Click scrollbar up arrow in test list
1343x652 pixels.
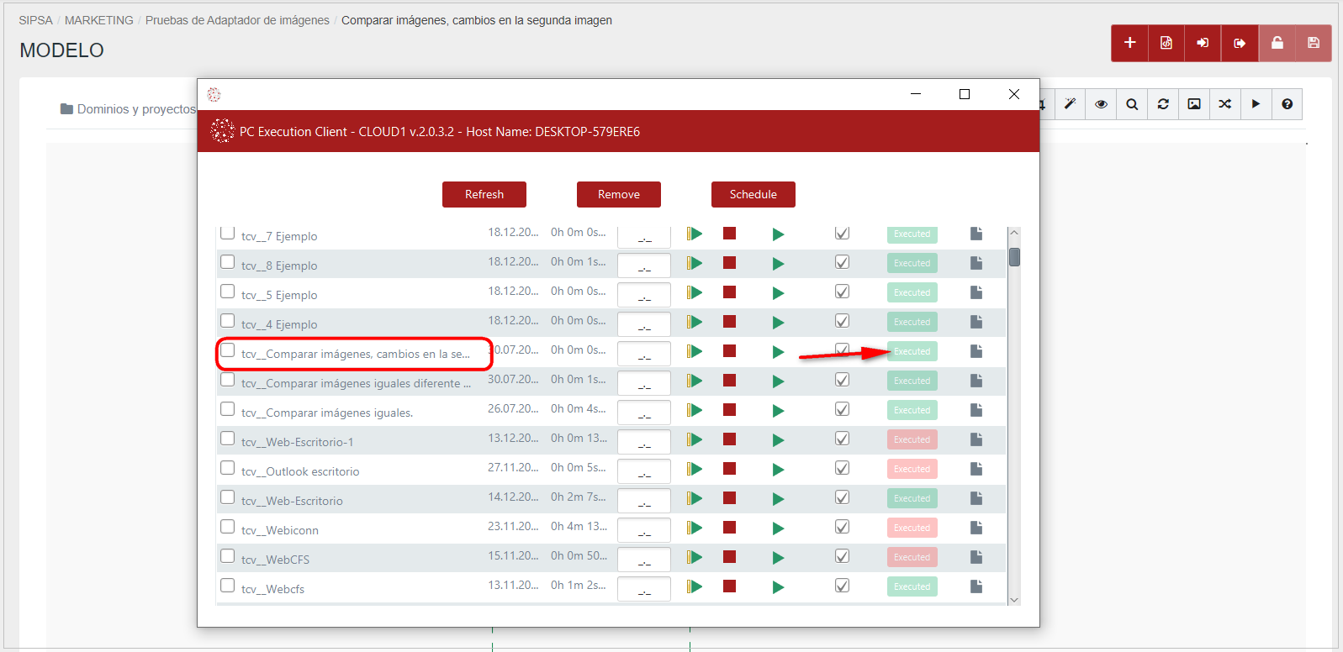pyautogui.click(x=1014, y=233)
